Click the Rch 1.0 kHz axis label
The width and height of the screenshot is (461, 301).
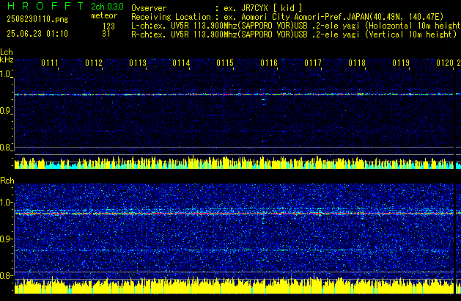[5, 203]
